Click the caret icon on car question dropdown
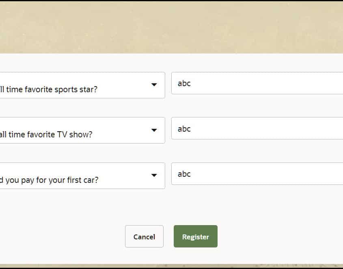Viewport: 343px width, 269px height. 154,176
